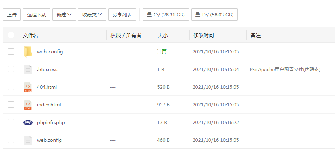Tick the checkbox next to phpinfo.php

point(11,122)
